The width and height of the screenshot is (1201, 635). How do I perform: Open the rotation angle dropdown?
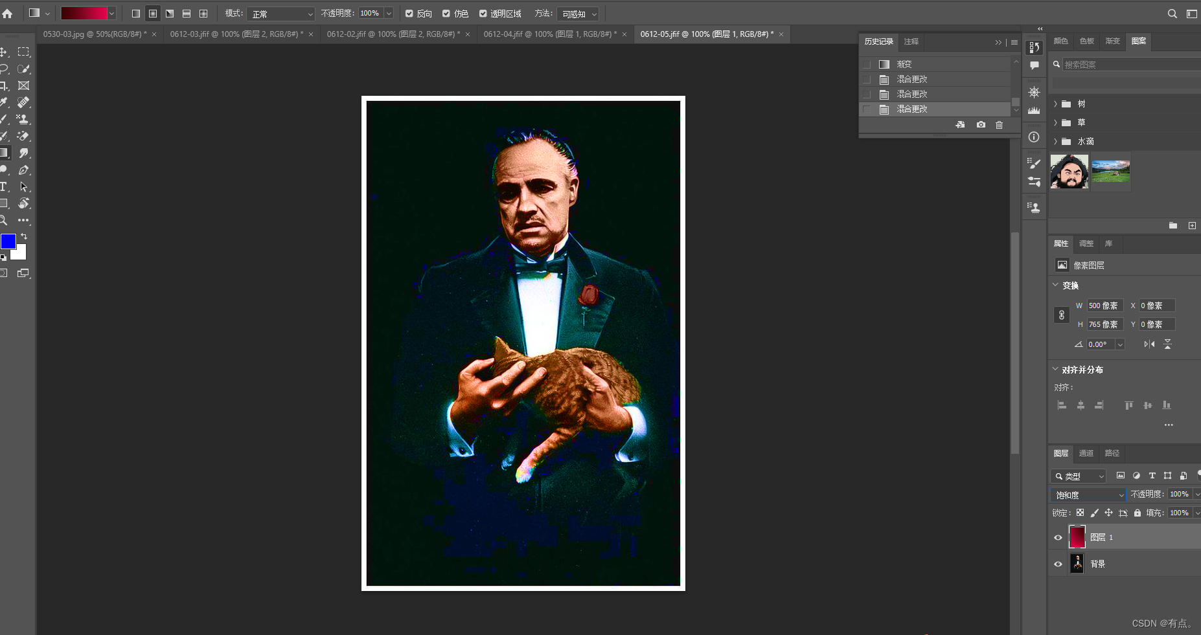point(1120,344)
